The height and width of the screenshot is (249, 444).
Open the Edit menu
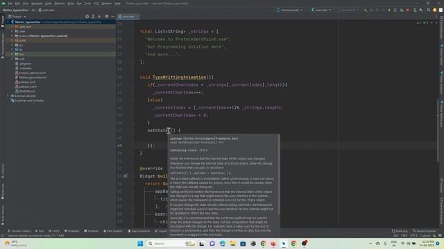[x=17, y=3]
